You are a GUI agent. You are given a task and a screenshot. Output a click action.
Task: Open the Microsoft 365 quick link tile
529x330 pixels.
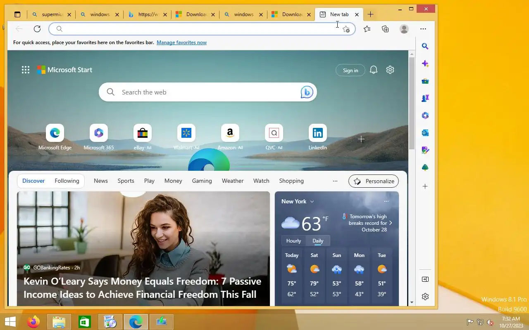coord(99,137)
